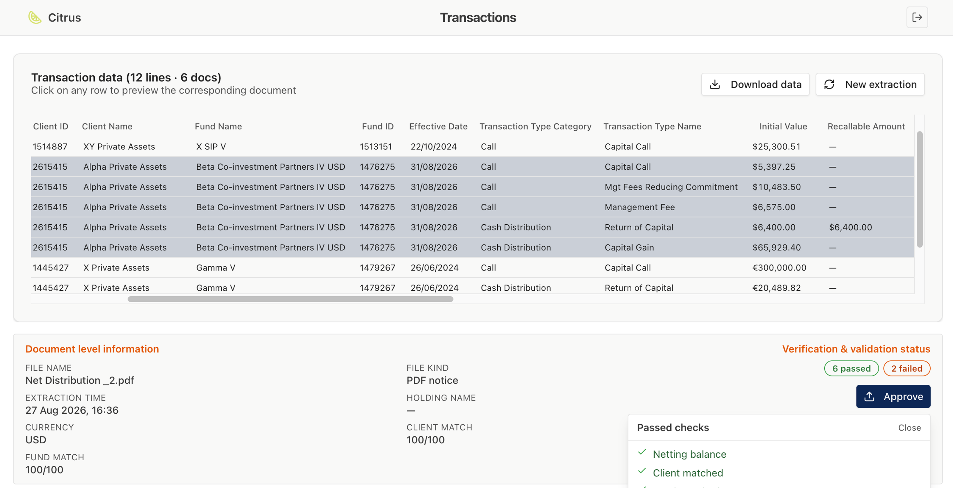This screenshot has width=953, height=488.
Task: Click the logout icon in the header
Action: pos(917,17)
